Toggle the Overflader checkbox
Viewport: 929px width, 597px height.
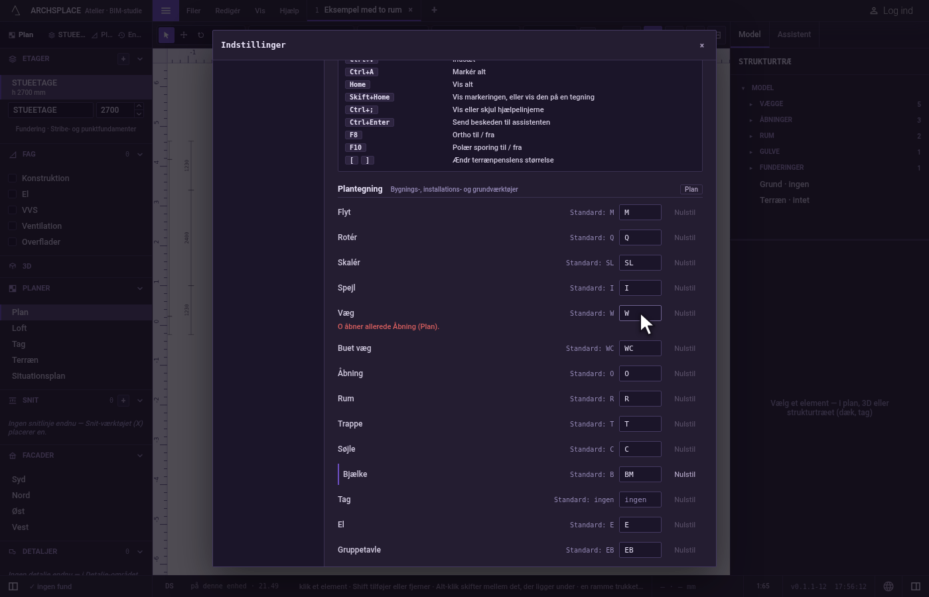[13, 242]
